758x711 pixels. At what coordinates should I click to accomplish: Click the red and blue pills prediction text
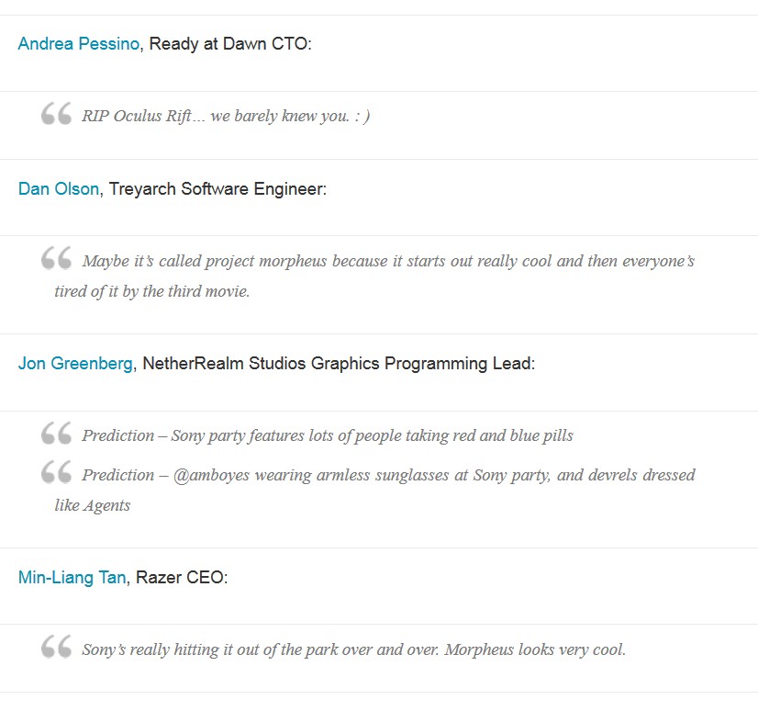327,435
